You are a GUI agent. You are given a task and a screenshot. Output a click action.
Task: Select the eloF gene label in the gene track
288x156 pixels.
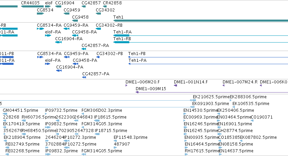coord(49,3)
